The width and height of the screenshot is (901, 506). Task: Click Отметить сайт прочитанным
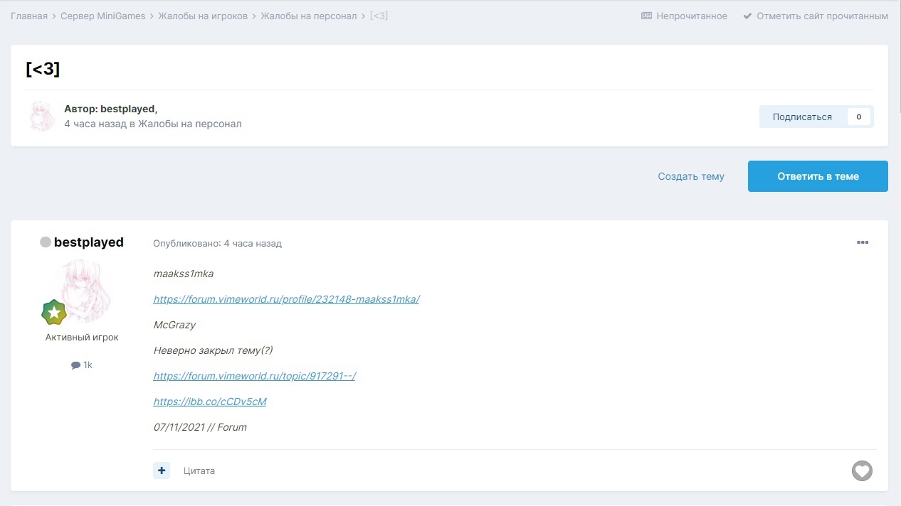click(816, 16)
